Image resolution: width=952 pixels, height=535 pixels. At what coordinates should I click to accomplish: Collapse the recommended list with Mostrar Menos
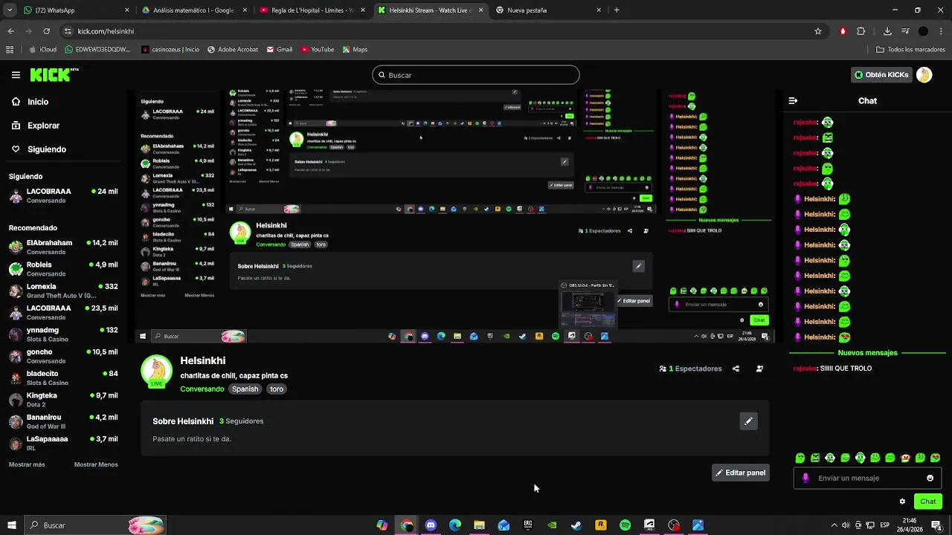point(96,464)
